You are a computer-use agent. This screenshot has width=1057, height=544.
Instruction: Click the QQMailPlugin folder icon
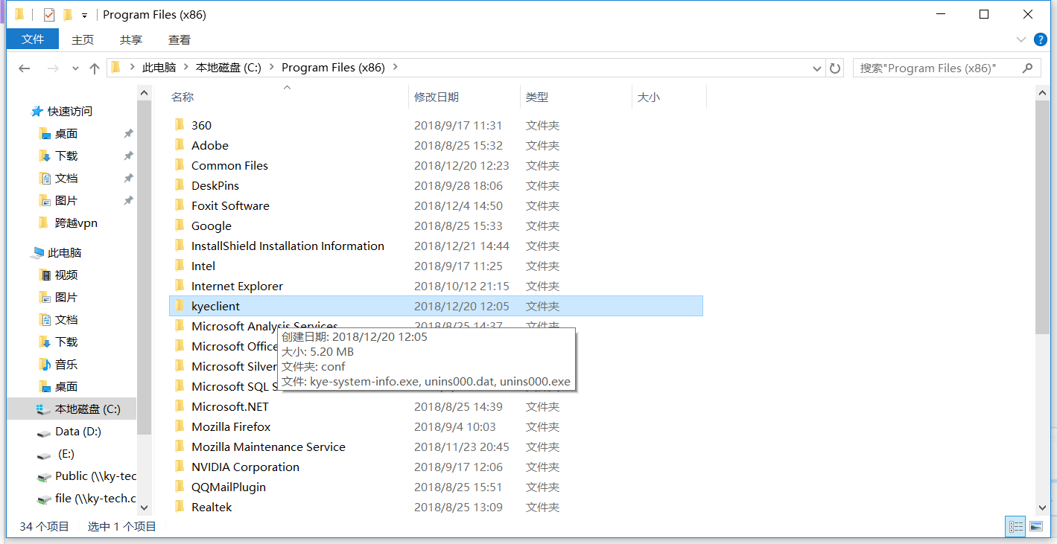pos(180,487)
